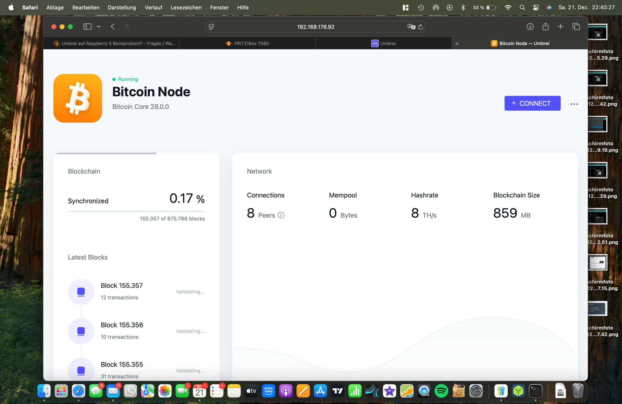Click the address bar showing 192.168.178.92
Screen dimensions: 622x404
coord(316,27)
